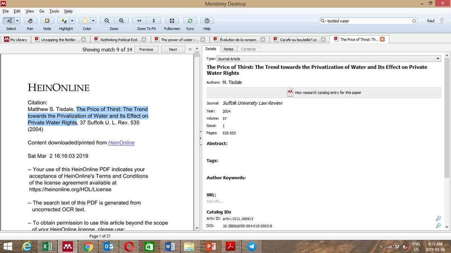The width and height of the screenshot is (451, 253).
Task: Close the Carafe ou bouteille tab
Action: (x=323, y=39)
